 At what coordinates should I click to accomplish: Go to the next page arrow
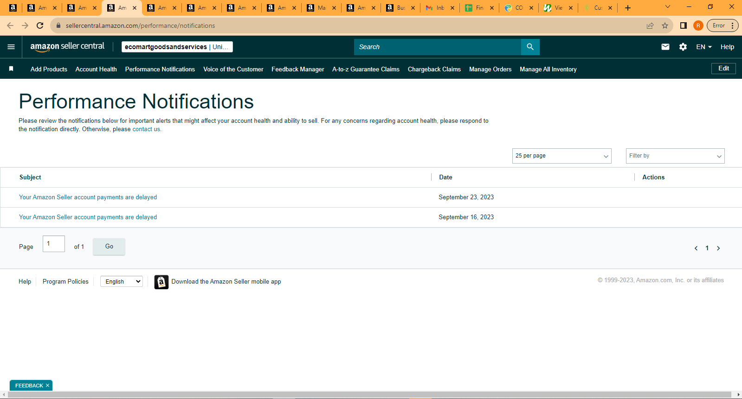[x=718, y=248]
